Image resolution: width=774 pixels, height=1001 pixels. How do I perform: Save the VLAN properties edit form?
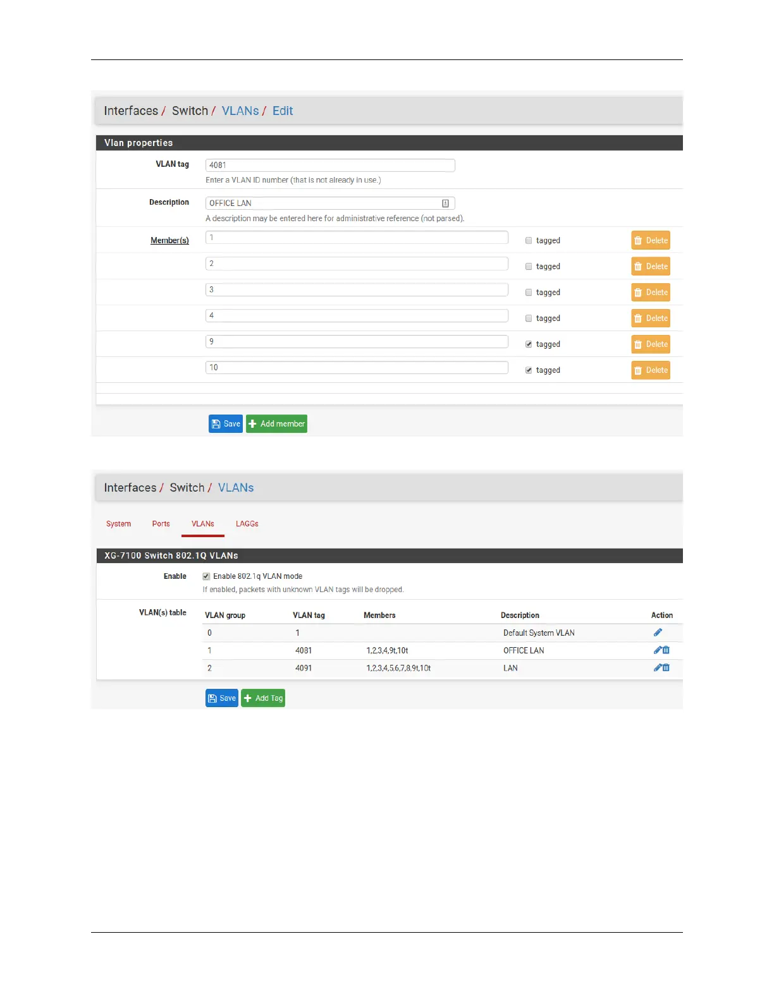click(226, 424)
